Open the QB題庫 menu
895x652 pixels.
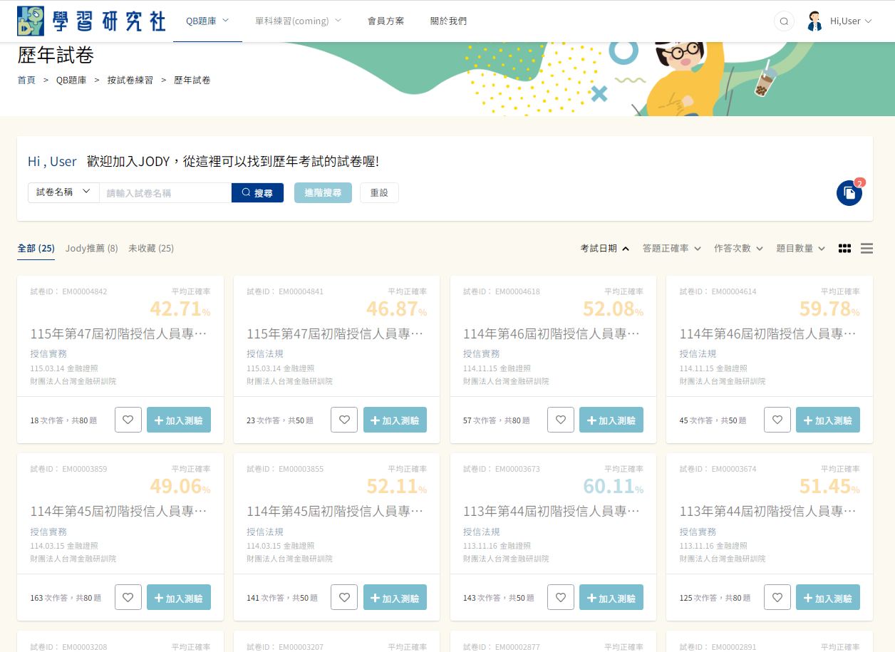207,21
